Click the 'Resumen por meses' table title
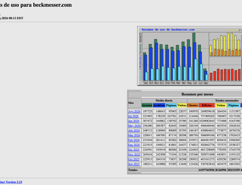This screenshot has width=242, height=185. (197, 94)
